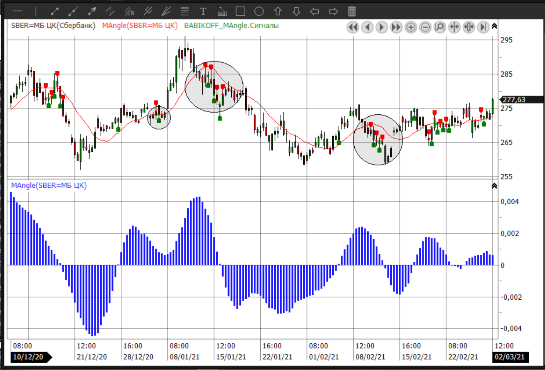The width and height of the screenshot is (545, 370).
Task: Zoom out with the minus button
Action: click(x=425, y=27)
